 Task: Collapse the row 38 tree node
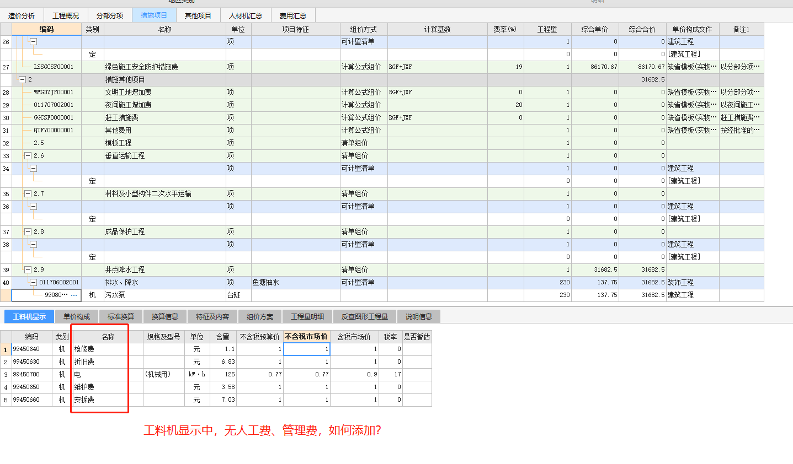click(x=33, y=244)
